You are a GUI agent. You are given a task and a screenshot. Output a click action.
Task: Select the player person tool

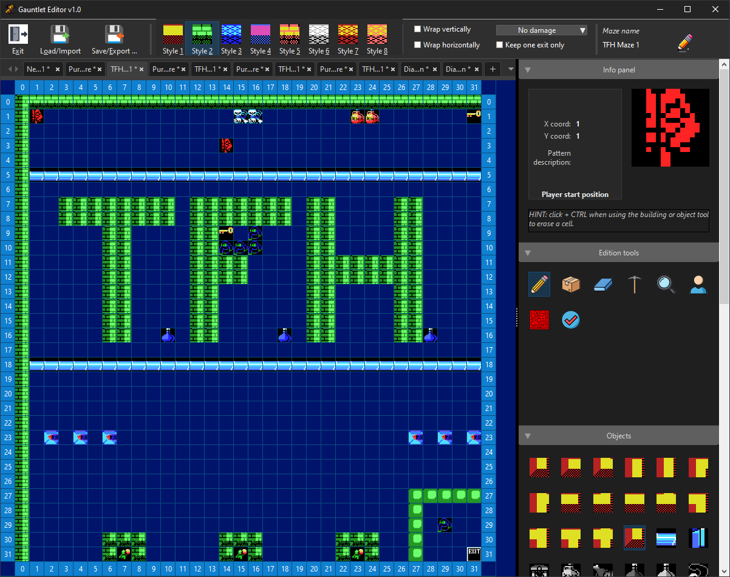(x=698, y=284)
